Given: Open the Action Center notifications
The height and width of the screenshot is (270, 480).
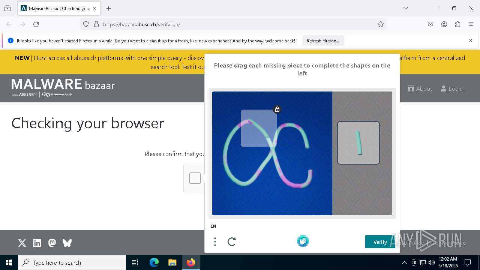Looking at the screenshot, I should (x=468, y=262).
